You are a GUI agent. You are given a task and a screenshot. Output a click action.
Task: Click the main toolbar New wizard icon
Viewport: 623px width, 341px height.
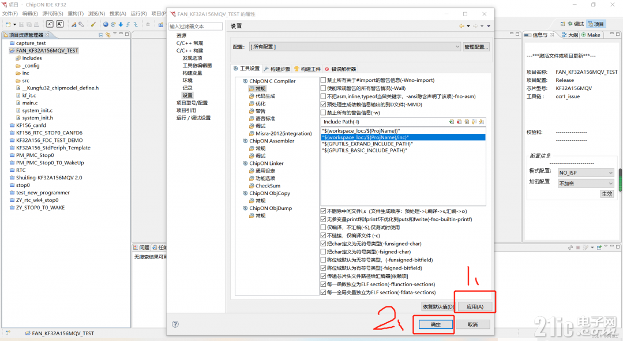coord(8,25)
